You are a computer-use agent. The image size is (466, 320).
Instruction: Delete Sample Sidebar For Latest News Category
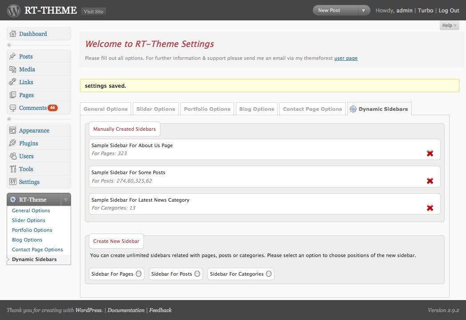click(x=430, y=208)
